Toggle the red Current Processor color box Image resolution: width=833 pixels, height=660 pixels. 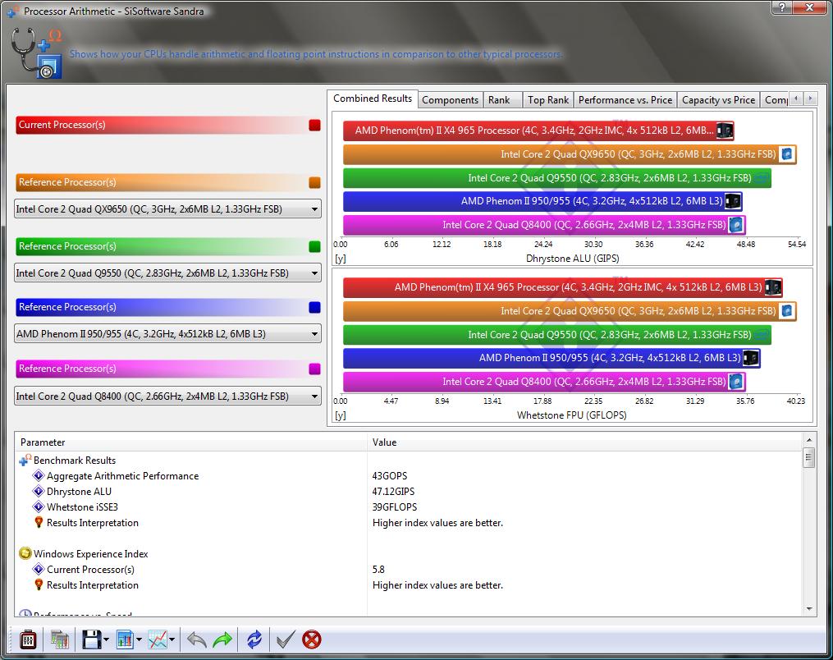pos(314,125)
